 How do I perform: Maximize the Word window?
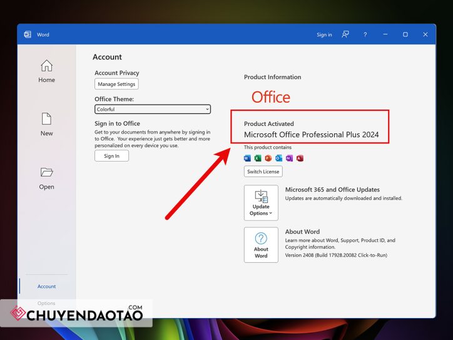405,34
